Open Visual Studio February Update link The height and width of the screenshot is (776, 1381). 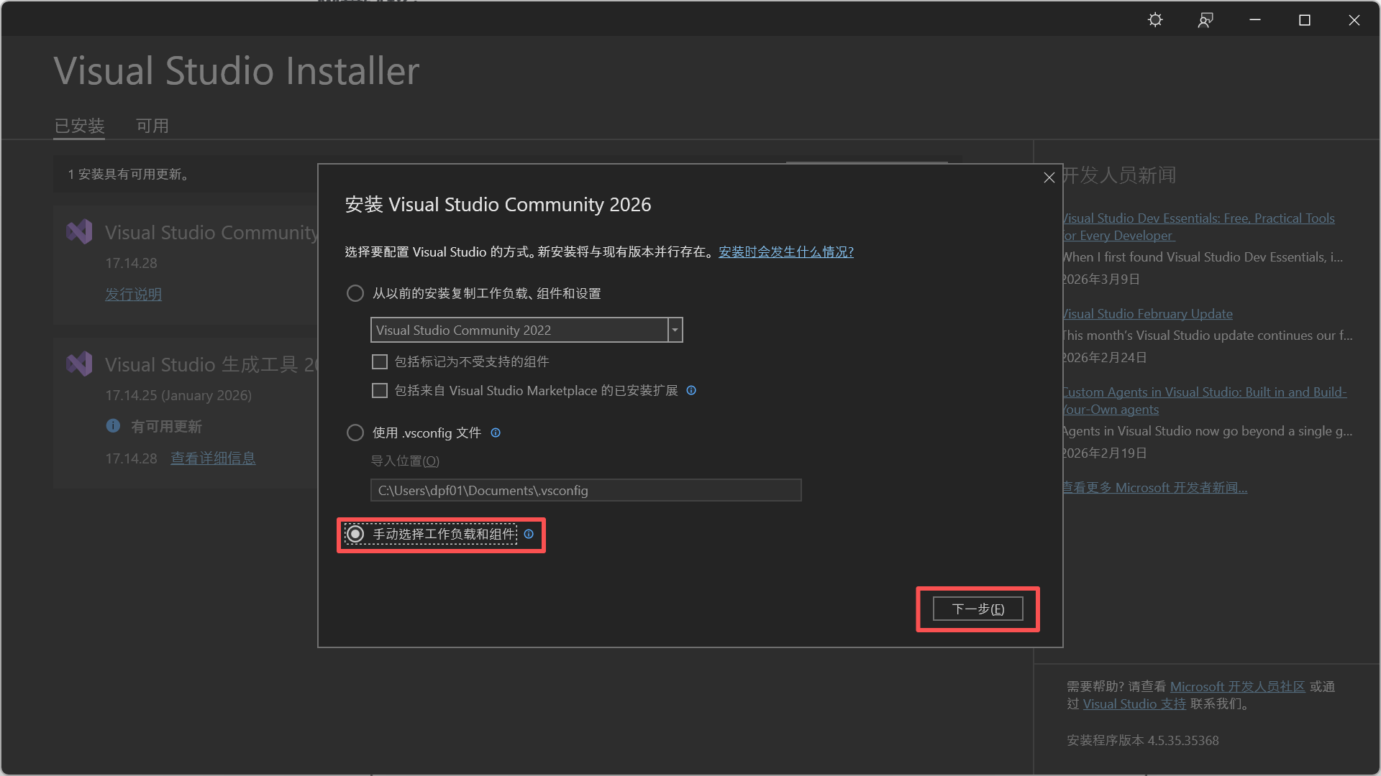click(1147, 313)
